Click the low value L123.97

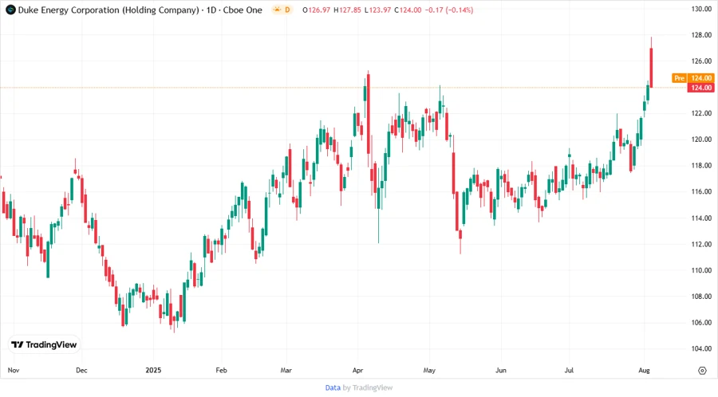coord(378,10)
